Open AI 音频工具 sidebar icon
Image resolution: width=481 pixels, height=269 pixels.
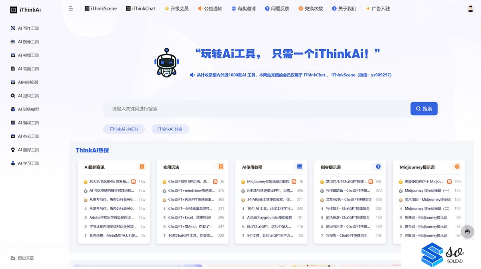tap(14, 69)
